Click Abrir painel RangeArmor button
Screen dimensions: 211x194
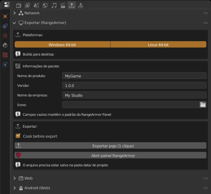(x=110, y=155)
